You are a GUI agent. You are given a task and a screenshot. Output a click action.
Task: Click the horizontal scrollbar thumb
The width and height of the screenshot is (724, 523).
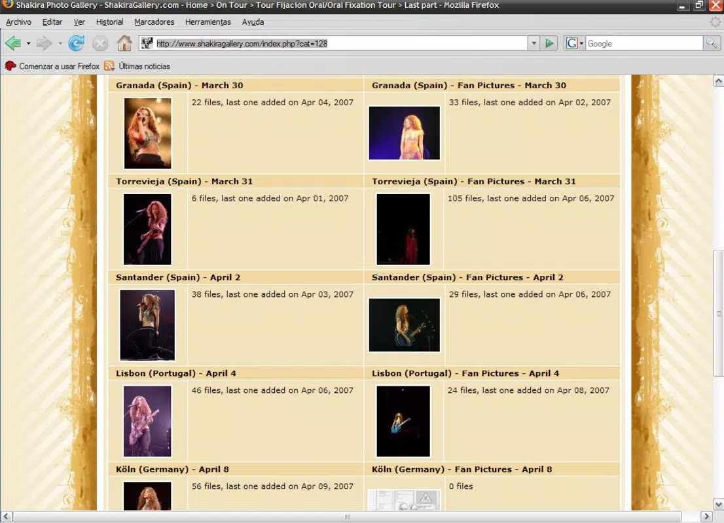(x=347, y=516)
